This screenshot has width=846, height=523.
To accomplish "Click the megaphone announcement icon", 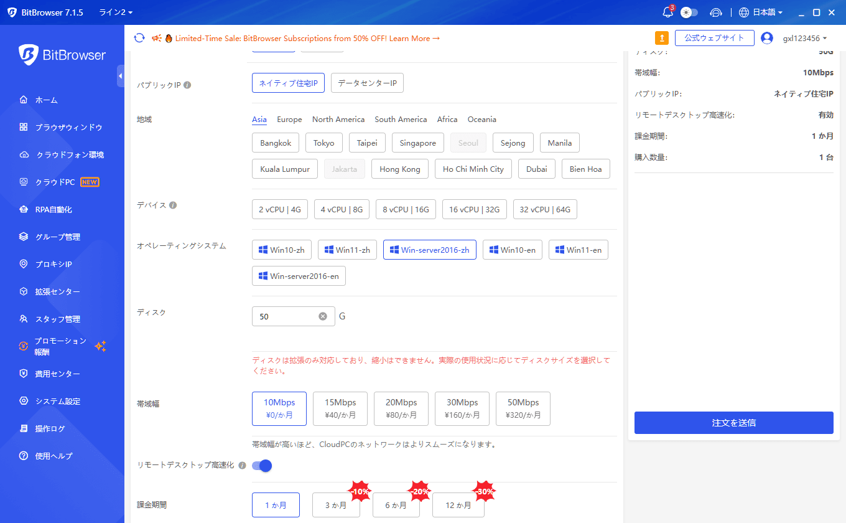I will click(157, 38).
